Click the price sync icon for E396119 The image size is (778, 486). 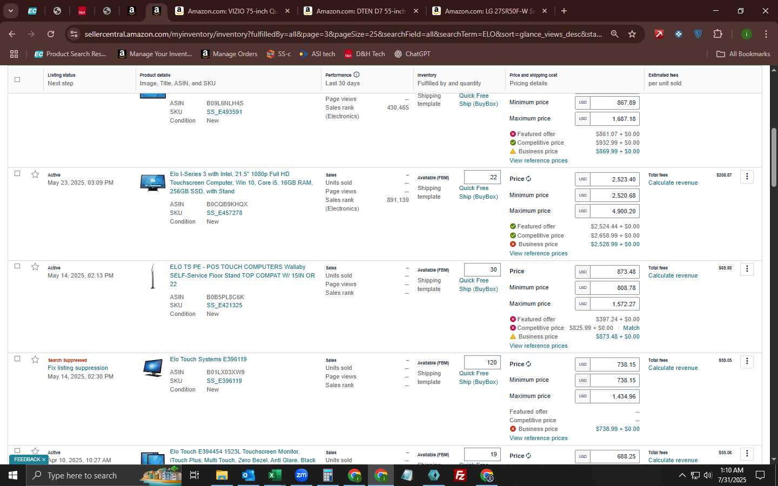pyautogui.click(x=528, y=364)
